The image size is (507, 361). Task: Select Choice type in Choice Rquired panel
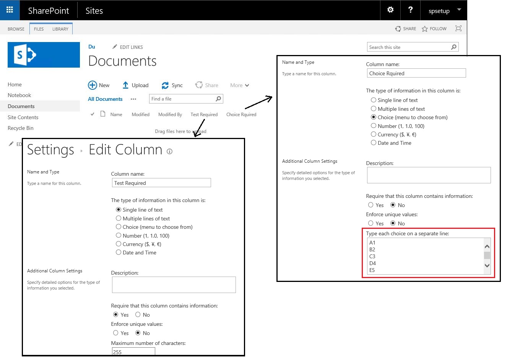coord(374,117)
